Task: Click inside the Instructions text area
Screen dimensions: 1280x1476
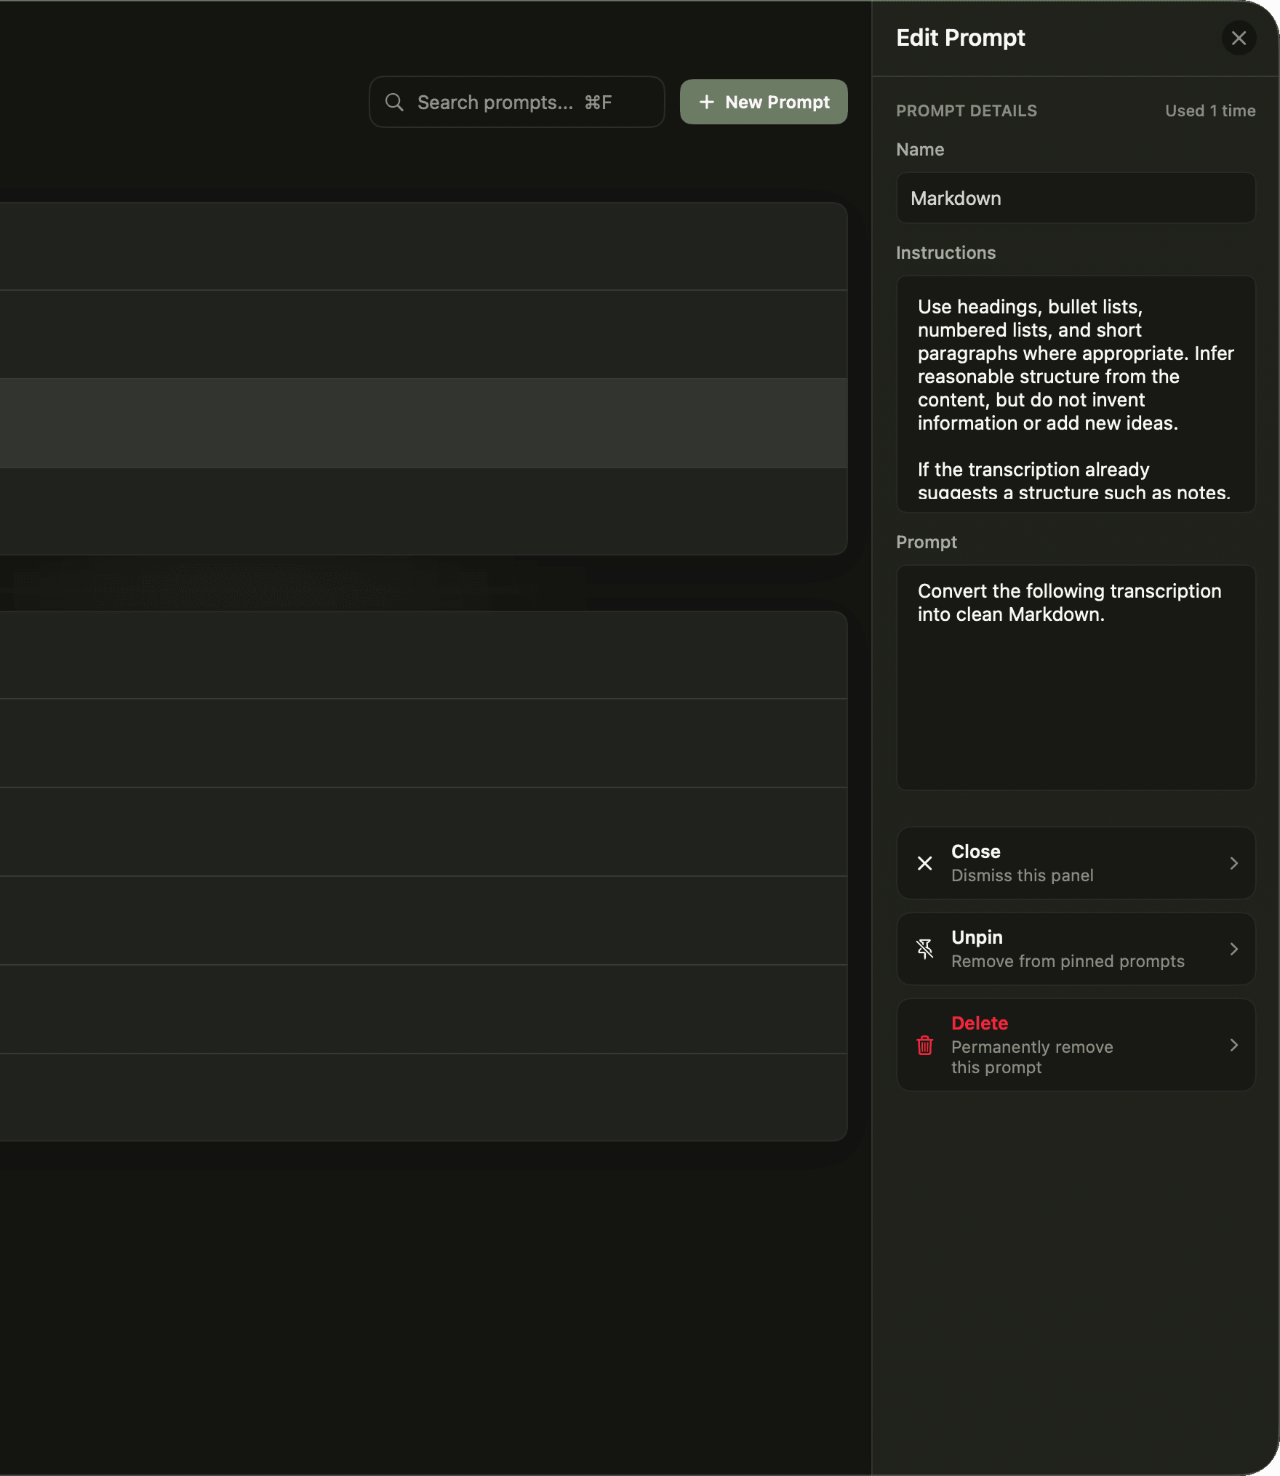Action: [1075, 393]
